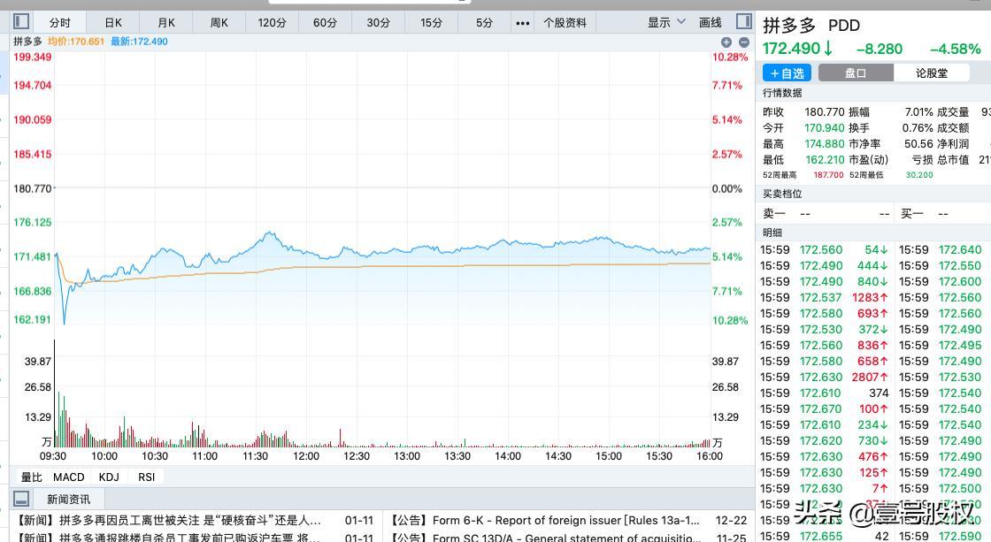
Task: Click the 今开 value 170.940
Action: click(x=824, y=127)
